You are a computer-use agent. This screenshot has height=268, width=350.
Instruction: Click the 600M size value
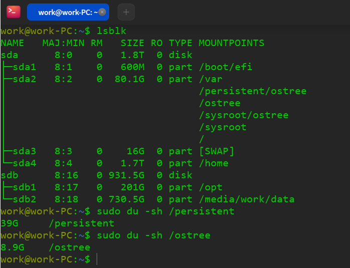point(132,67)
